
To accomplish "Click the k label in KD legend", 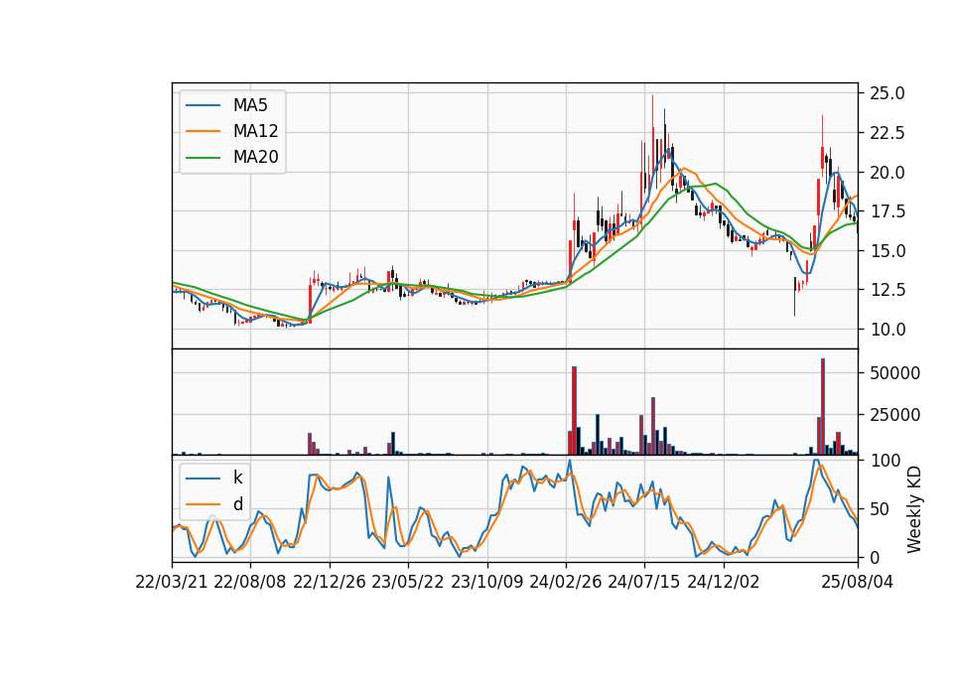I will 237,478.
